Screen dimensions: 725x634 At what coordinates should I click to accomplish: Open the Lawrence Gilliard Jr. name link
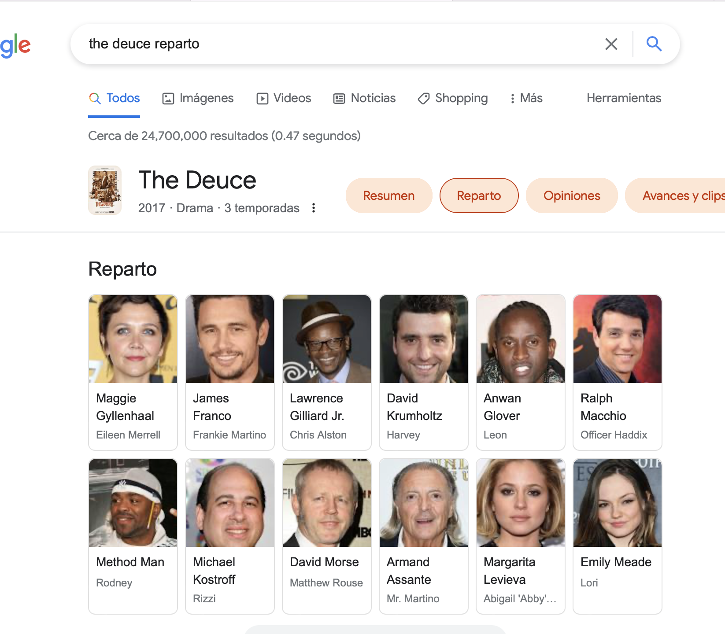317,407
